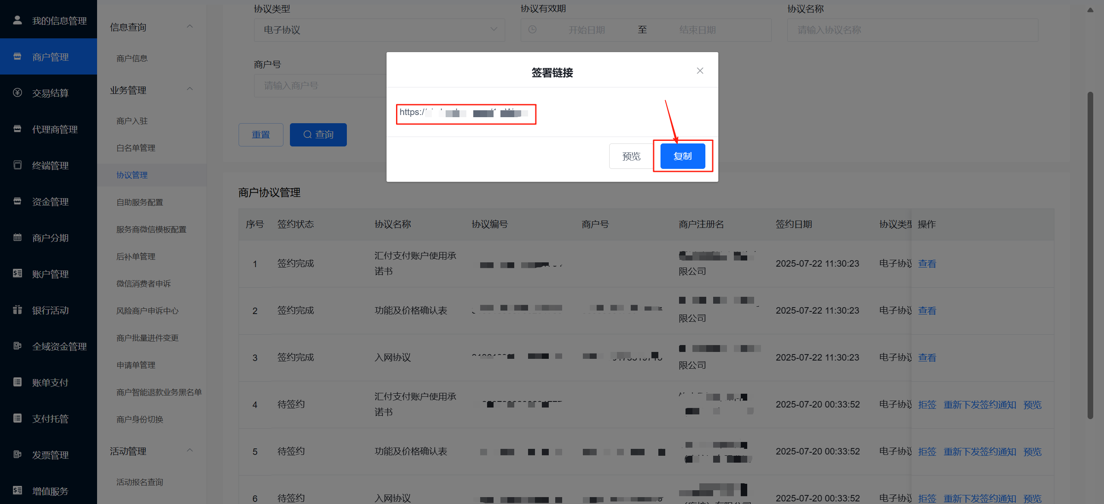Viewport: 1104px width, 504px height.
Task: Open 商户入驻 submenu item
Action: pyautogui.click(x=132, y=121)
